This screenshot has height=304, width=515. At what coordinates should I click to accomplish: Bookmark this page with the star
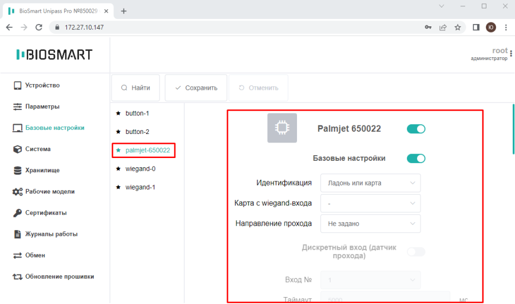click(x=458, y=27)
